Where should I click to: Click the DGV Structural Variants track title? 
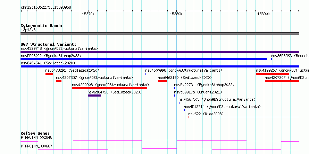point(49,44)
